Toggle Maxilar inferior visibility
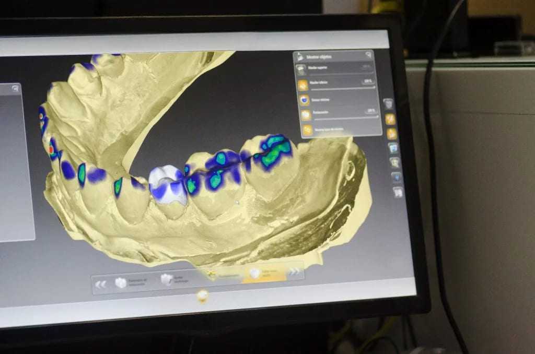Screen dimensions: 535x354 [x=303, y=85]
